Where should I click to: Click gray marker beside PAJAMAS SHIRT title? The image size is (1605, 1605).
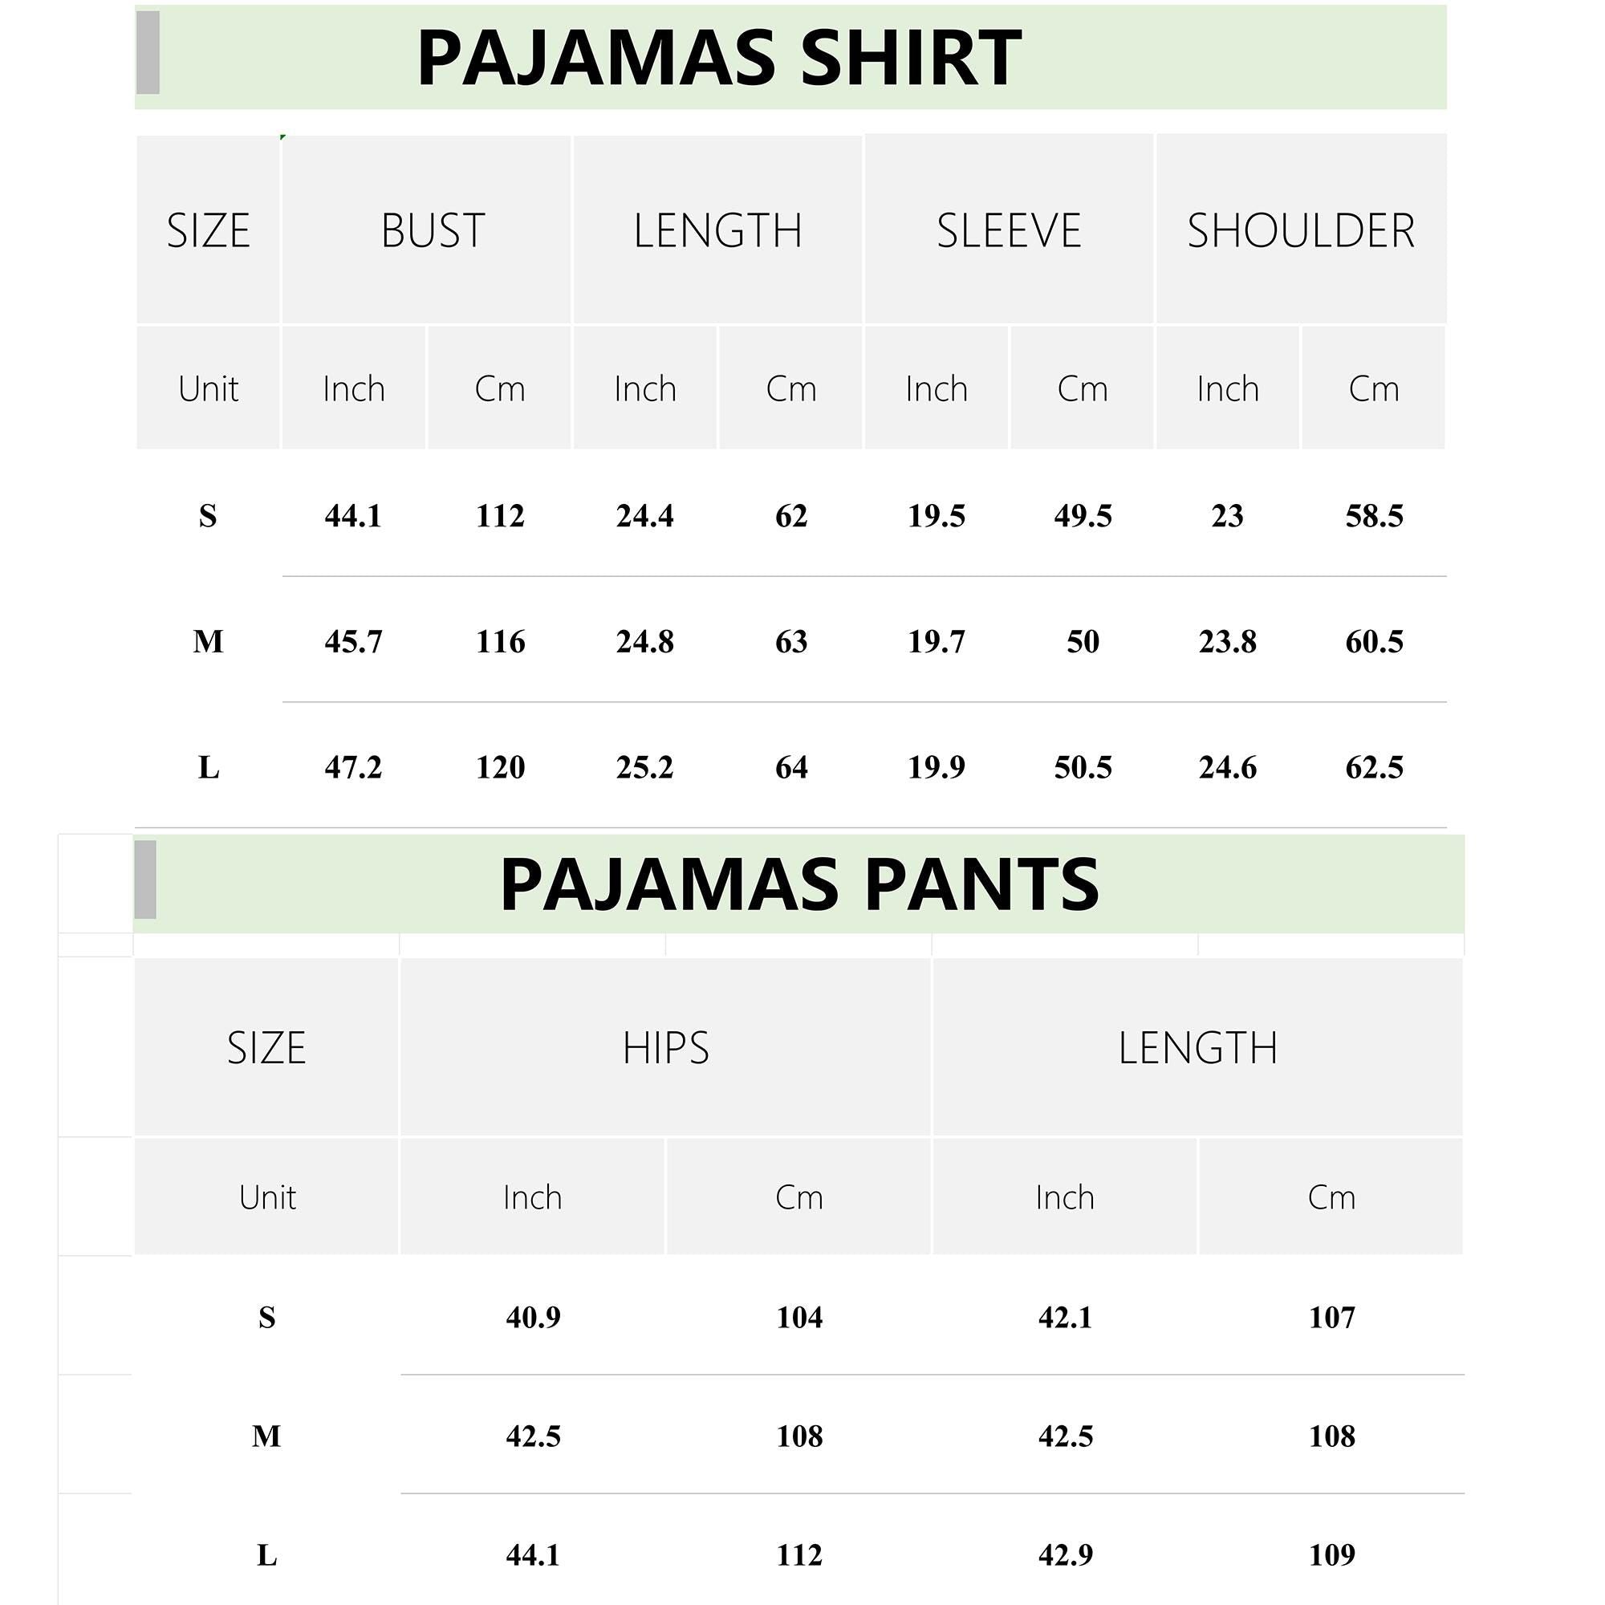pyautogui.click(x=148, y=52)
